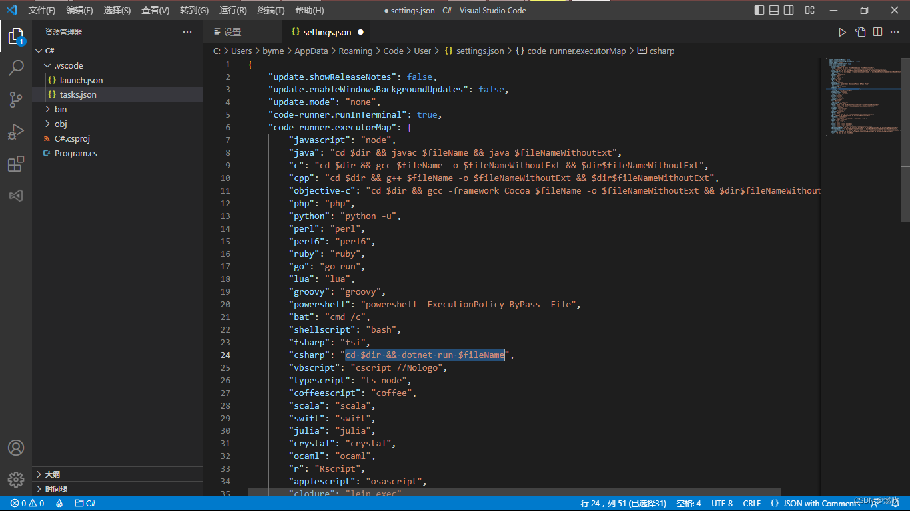
Task: Open the Manage gear menu
Action: point(16,479)
